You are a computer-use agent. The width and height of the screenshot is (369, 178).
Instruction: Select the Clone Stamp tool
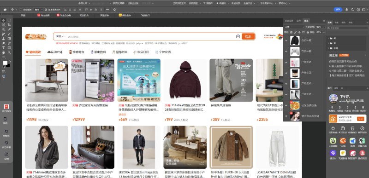[x=4, y=39]
